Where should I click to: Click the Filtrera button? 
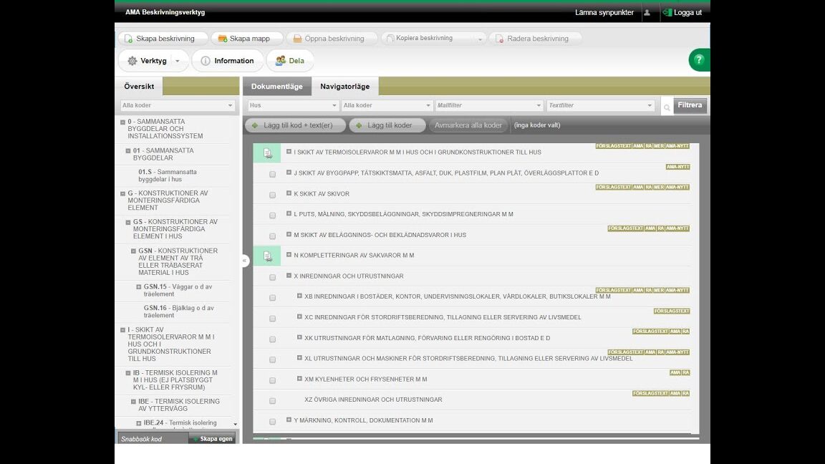click(690, 105)
